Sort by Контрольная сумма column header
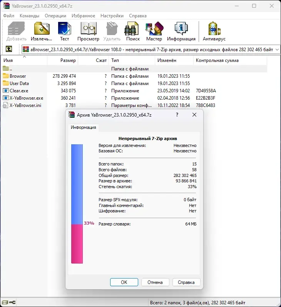Screen dimensions: 281x307 230,60
